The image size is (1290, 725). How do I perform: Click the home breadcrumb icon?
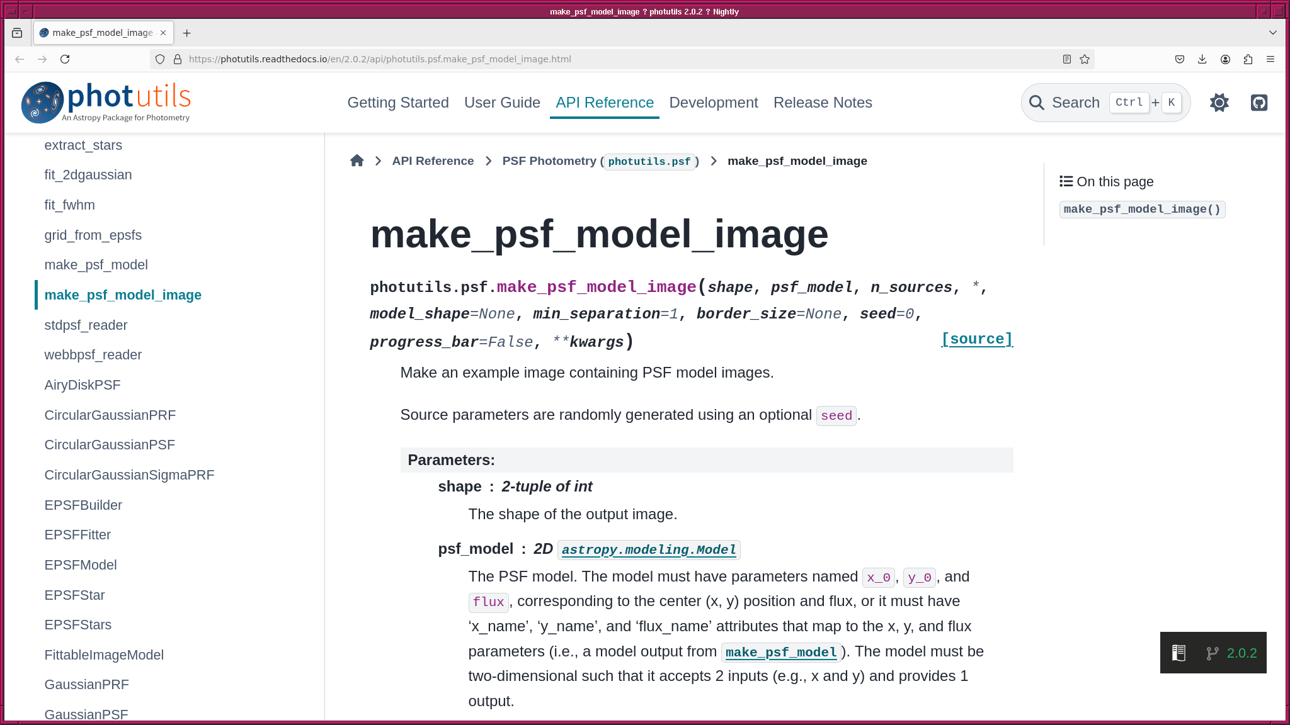point(357,161)
